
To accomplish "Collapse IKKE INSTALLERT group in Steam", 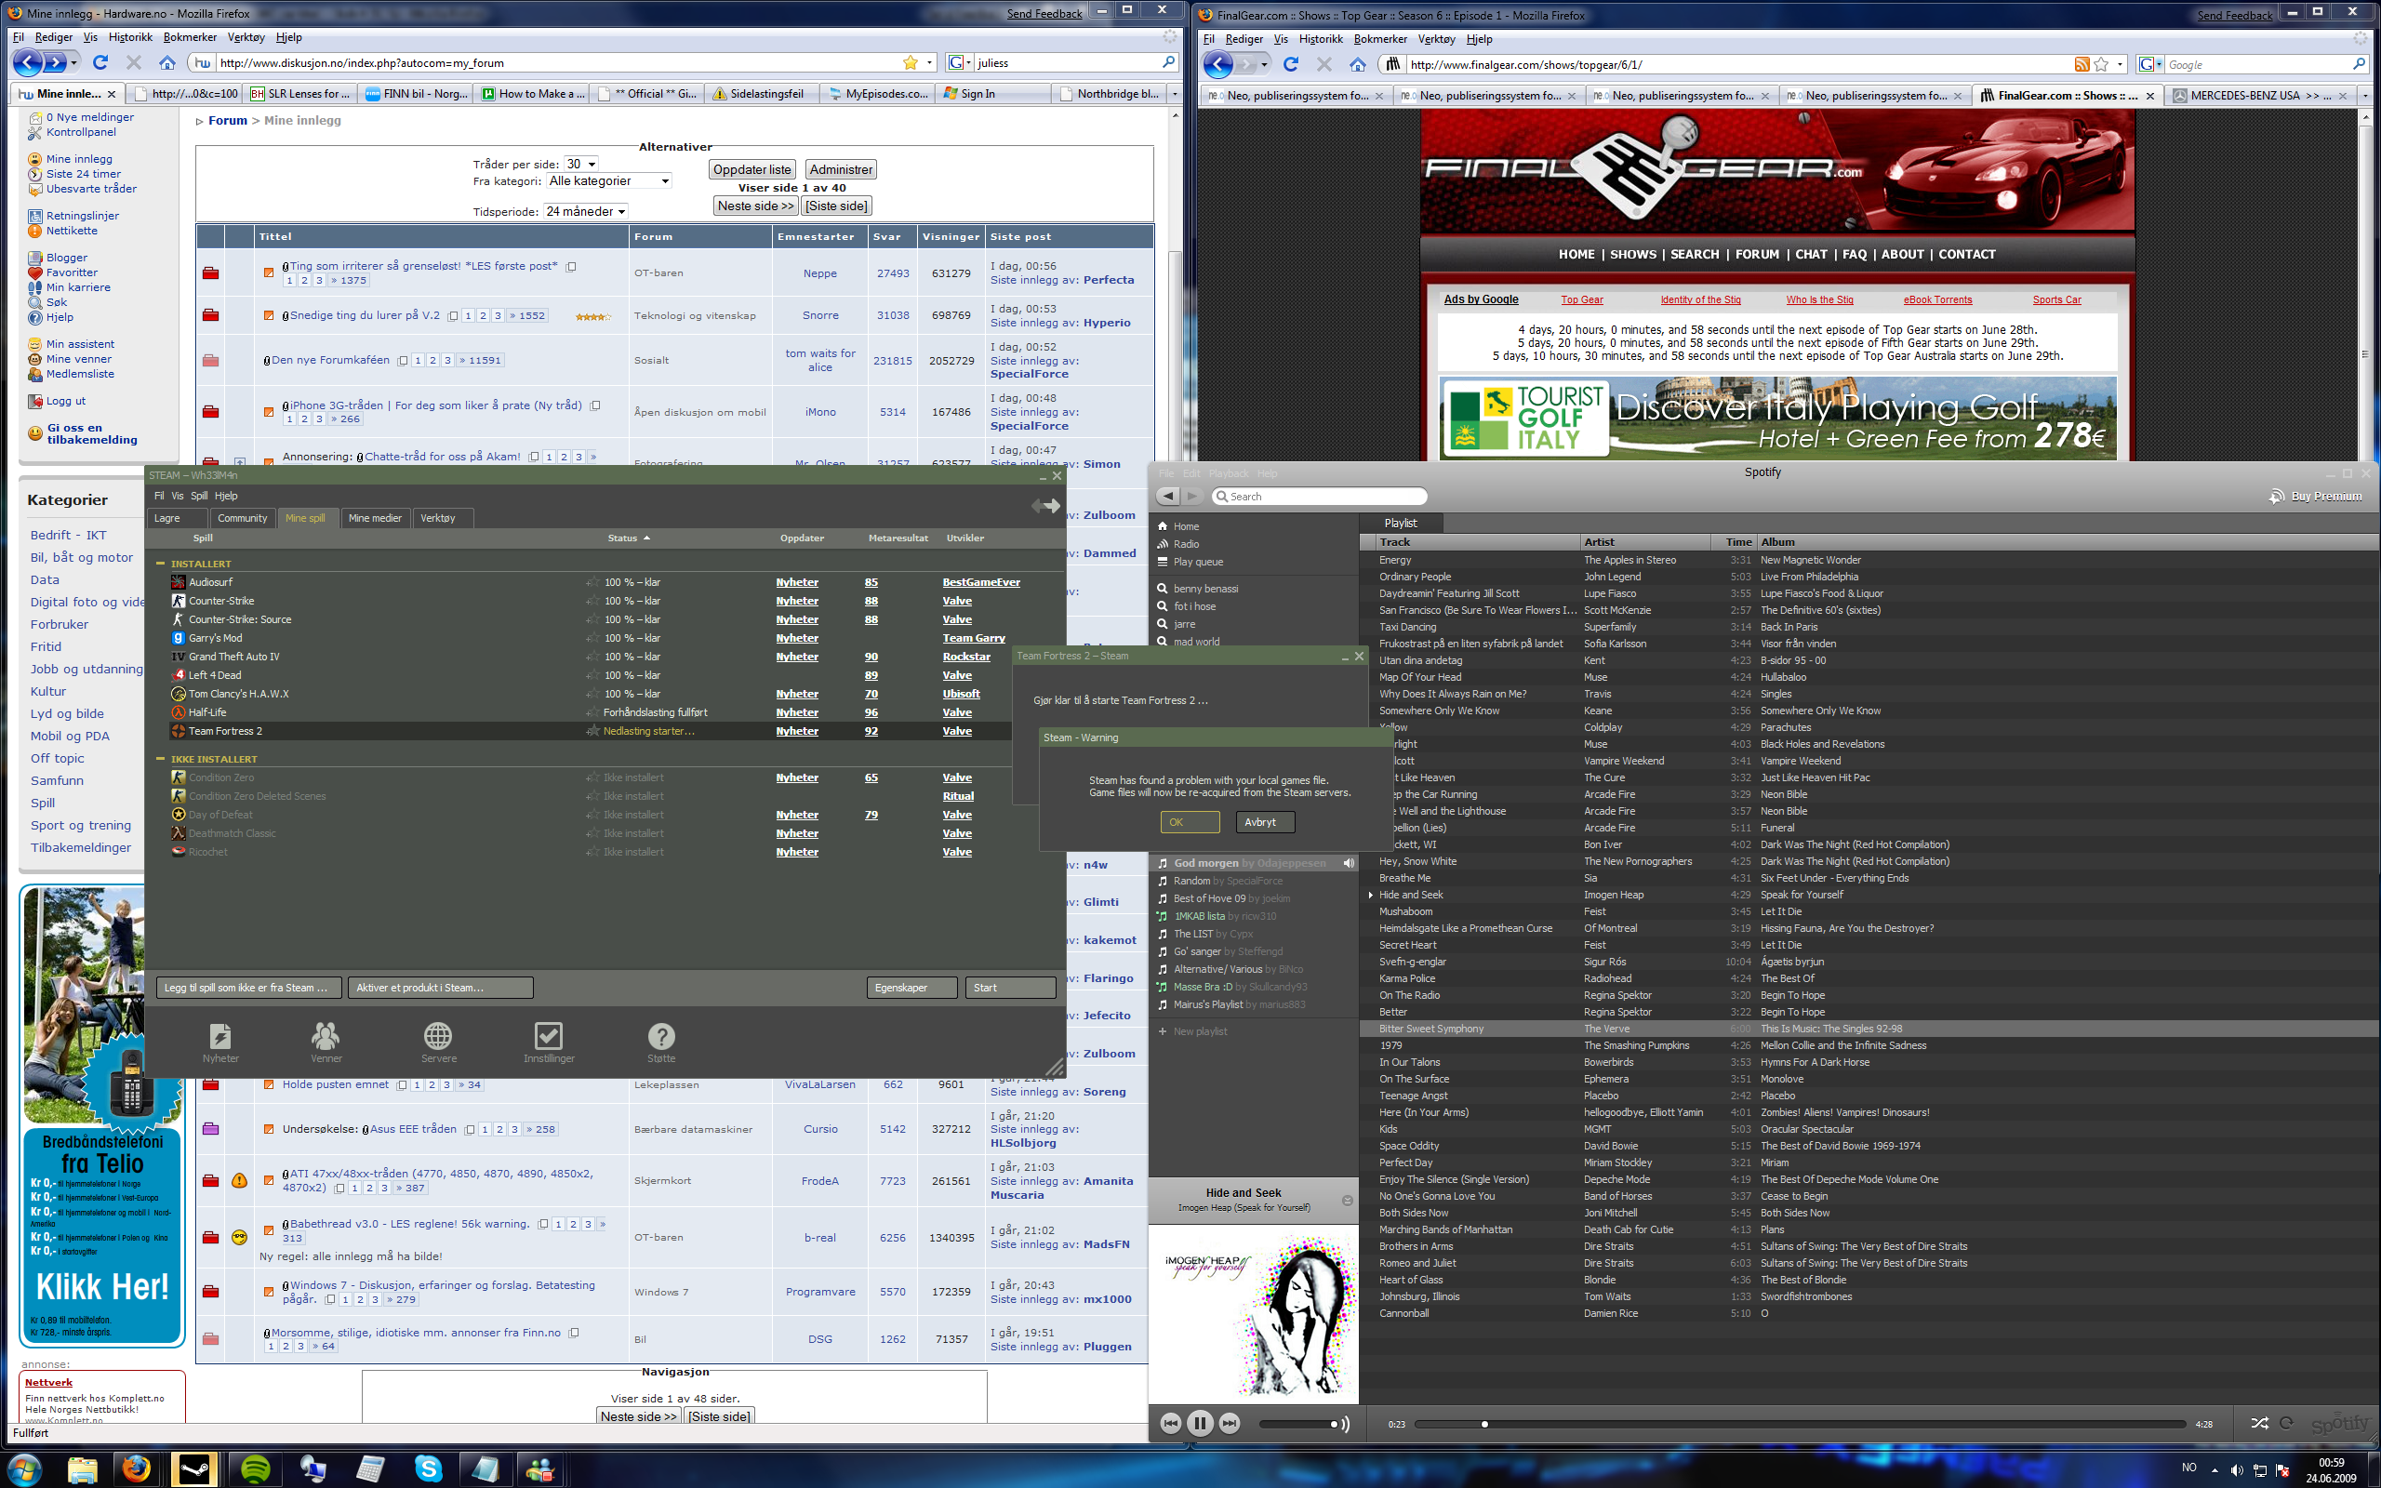I will 160,759.
